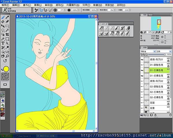Click rotate canvas icon in Navigator panel

[x=162, y=32]
